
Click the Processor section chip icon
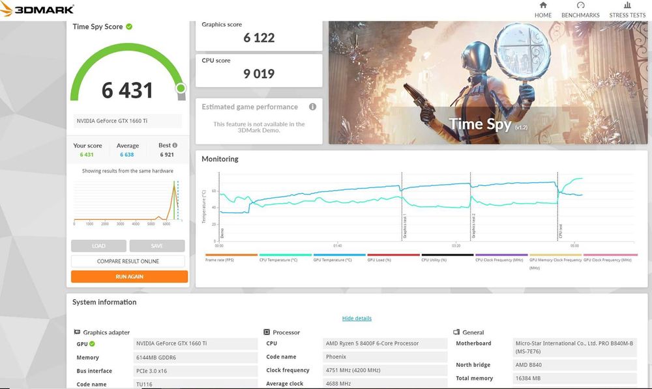pos(267,332)
